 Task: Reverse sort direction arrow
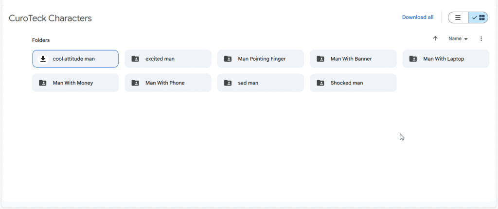click(x=435, y=38)
